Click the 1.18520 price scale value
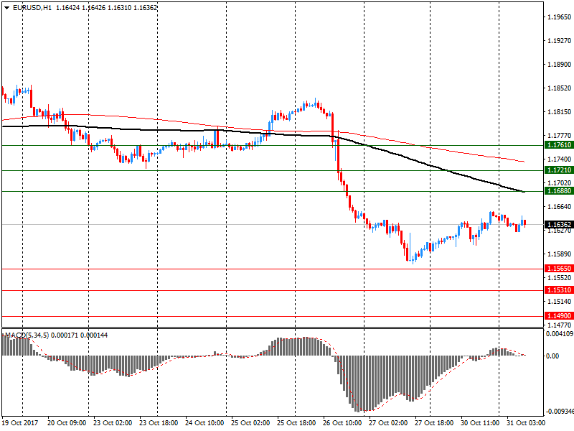574x431 pixels. (560, 88)
